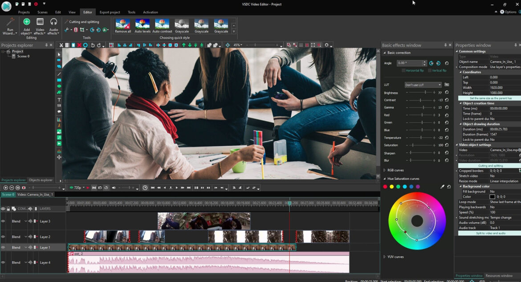
Task: Pick the eyedropper in Hue Saturation curves
Action: pos(442,187)
